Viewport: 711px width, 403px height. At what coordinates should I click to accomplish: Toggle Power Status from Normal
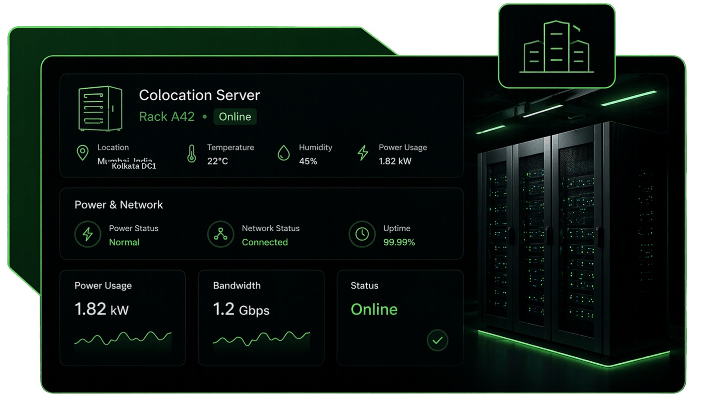click(124, 242)
